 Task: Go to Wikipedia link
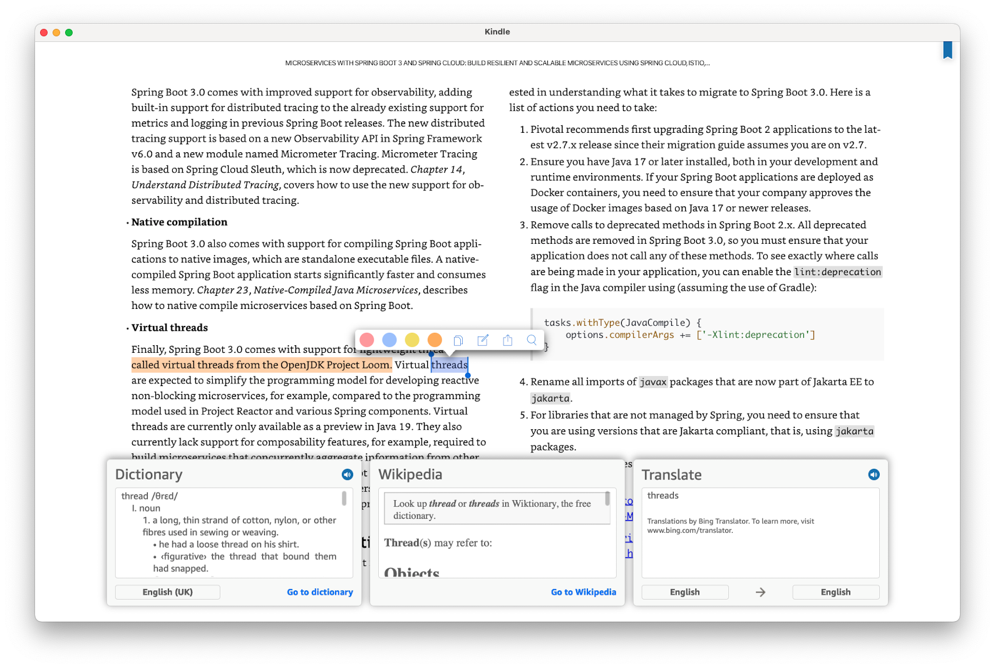coord(584,592)
